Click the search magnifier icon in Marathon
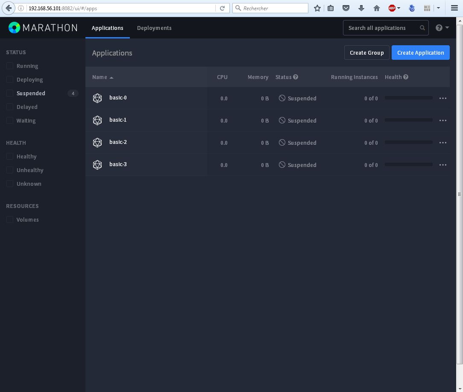This screenshot has width=463, height=392. tap(422, 28)
